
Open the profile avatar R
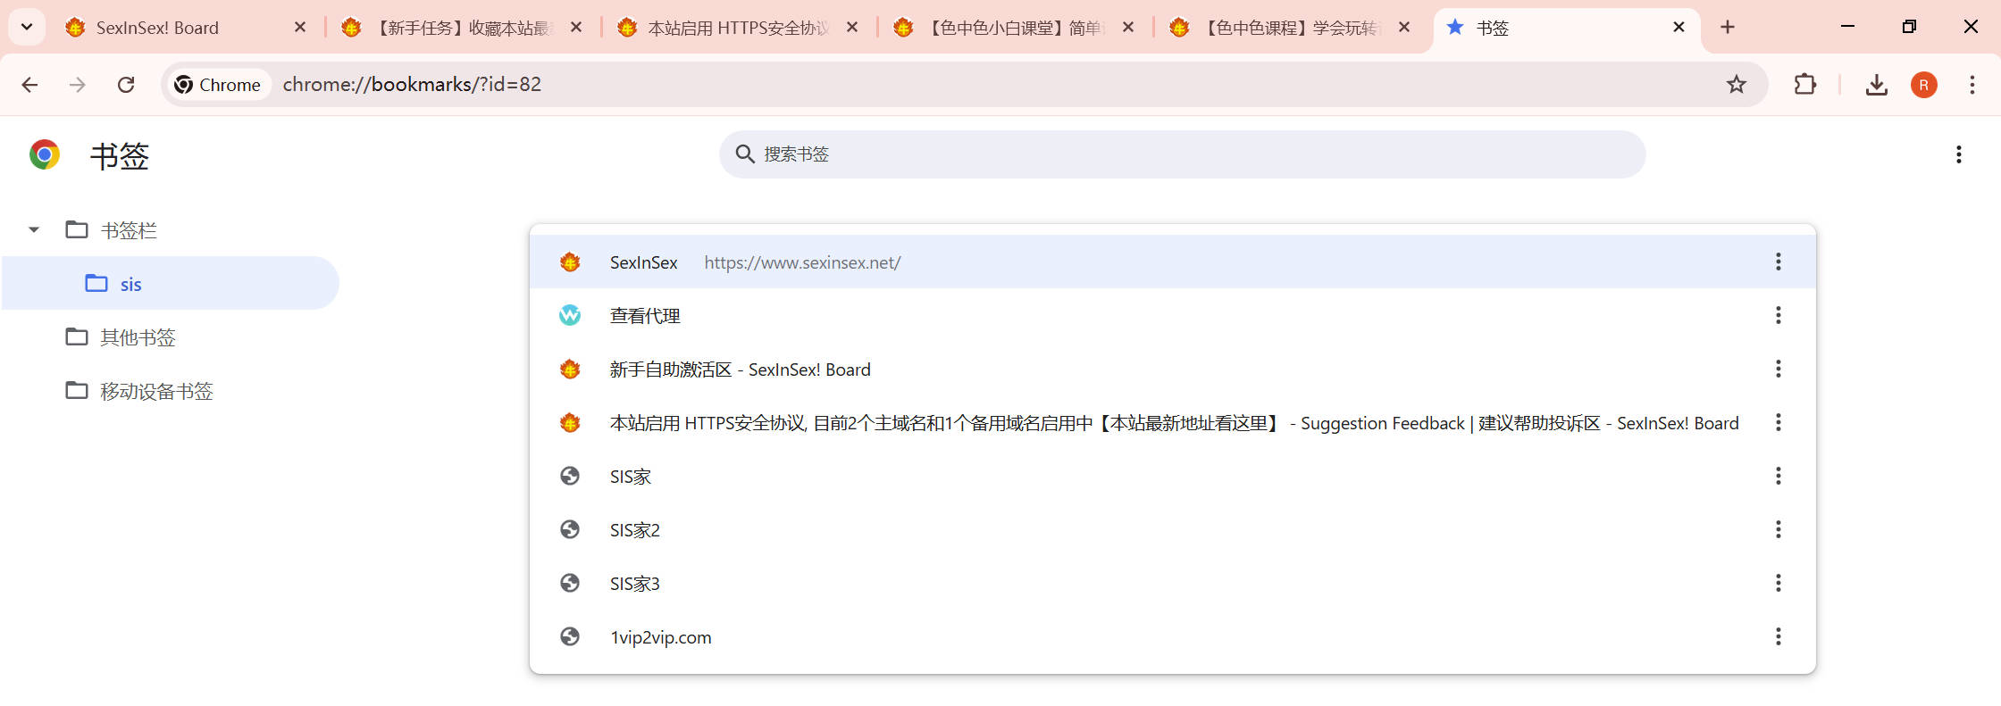(1924, 85)
